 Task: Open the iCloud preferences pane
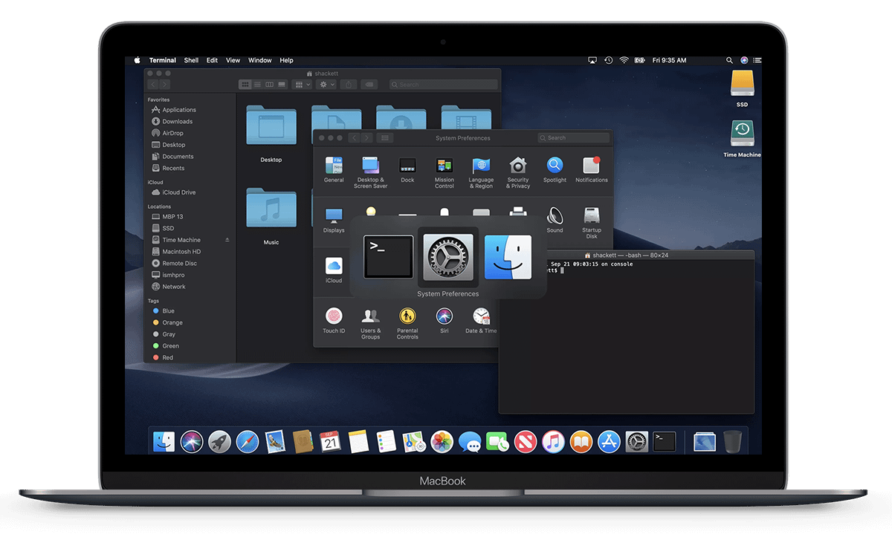[334, 270]
